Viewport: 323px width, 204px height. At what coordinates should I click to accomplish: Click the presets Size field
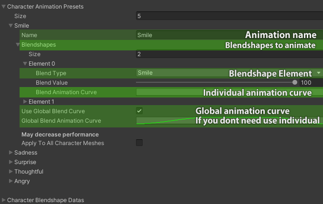[229, 16]
